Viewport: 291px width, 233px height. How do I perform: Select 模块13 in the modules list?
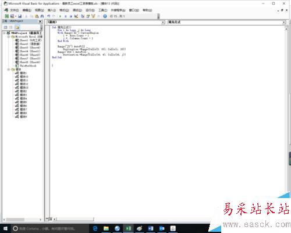22,87
